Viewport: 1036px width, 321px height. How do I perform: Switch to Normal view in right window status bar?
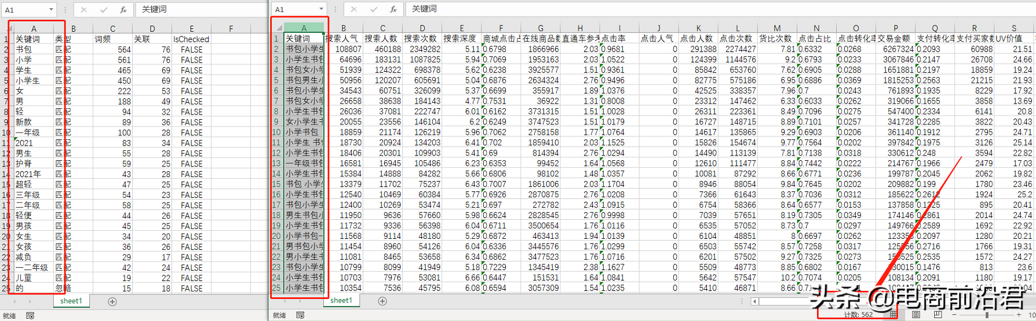893,315
